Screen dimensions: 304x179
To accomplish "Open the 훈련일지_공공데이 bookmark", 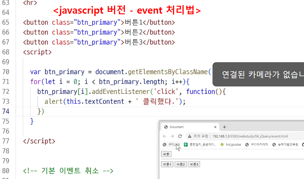I will pyautogui.click(x=200, y=144).
